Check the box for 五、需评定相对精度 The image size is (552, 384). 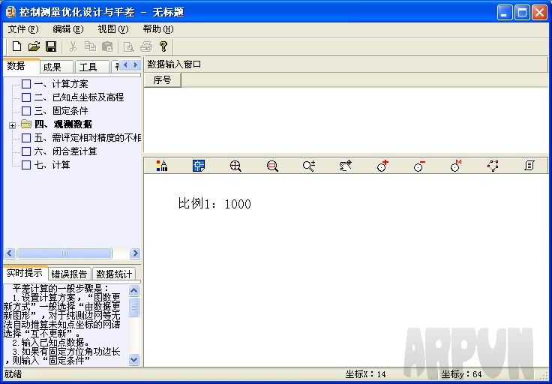[26, 138]
